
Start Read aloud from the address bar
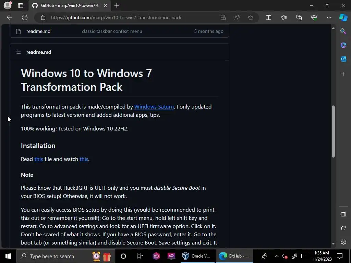[x=237, y=17]
